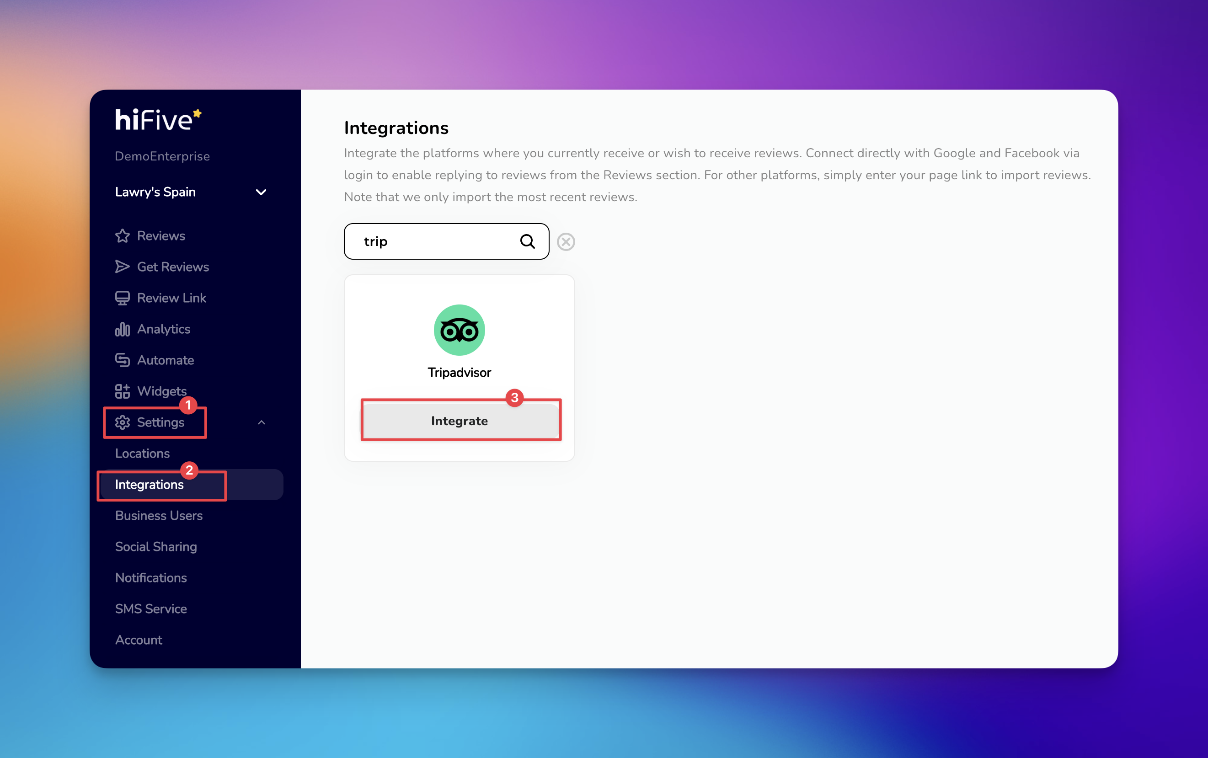Select Business Users in the sidebar
The image size is (1208, 758).
pos(158,515)
